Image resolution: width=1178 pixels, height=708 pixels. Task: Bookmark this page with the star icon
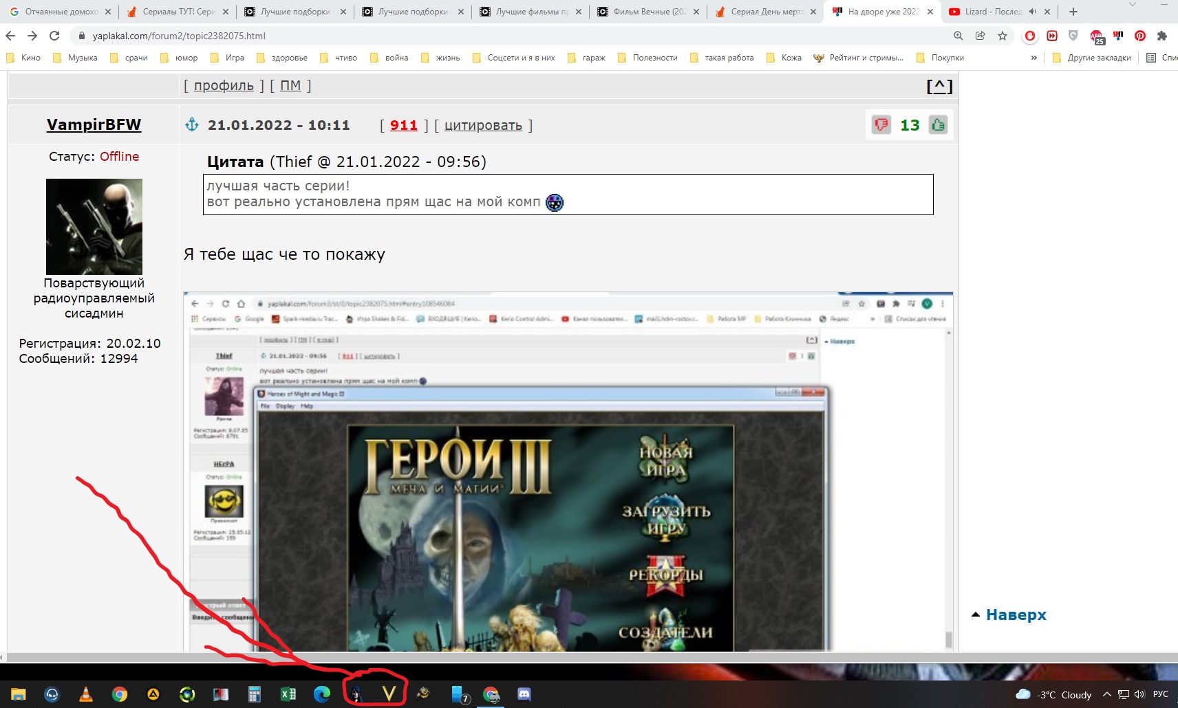[1003, 36]
